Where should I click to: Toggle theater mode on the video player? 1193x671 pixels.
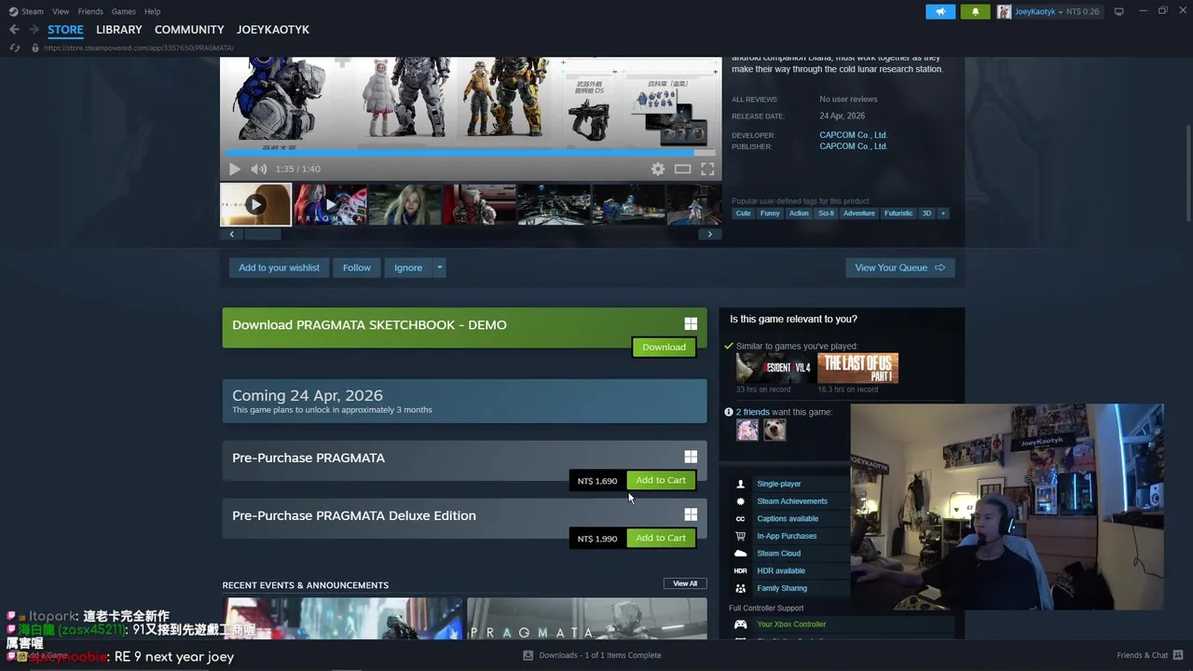point(682,169)
